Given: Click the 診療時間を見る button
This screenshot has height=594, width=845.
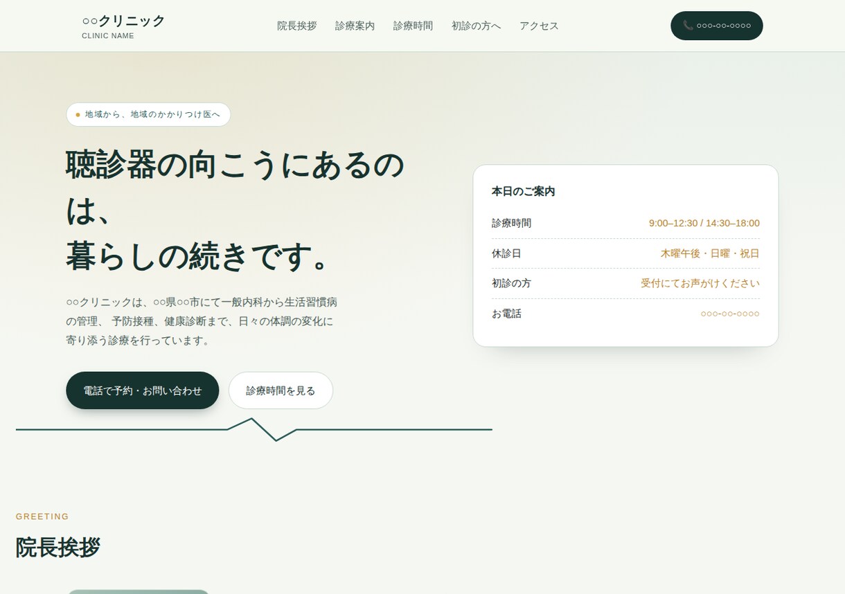Looking at the screenshot, I should tap(281, 390).
